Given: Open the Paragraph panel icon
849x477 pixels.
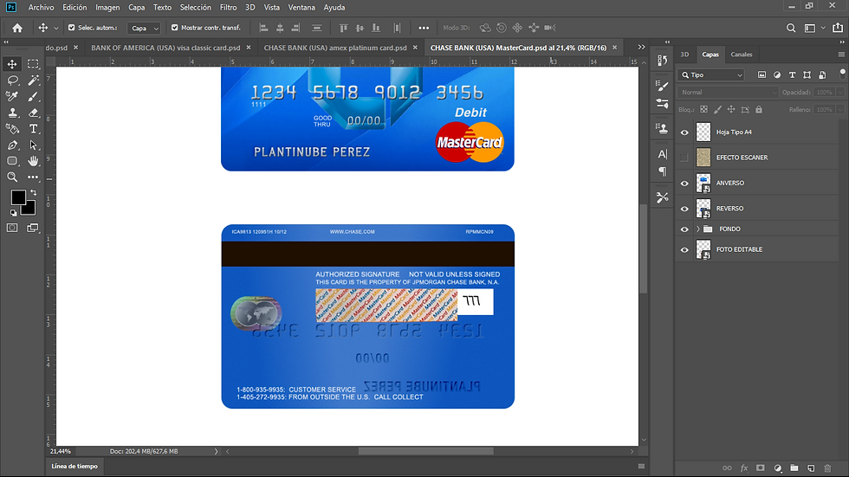Looking at the screenshot, I should (x=662, y=171).
